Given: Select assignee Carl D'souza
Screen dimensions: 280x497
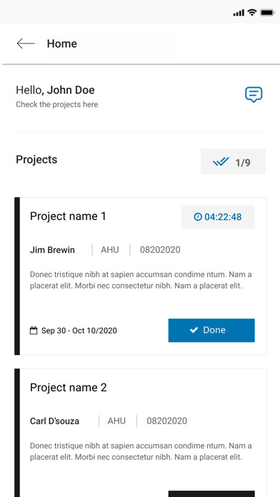Looking at the screenshot, I should [54, 421].
